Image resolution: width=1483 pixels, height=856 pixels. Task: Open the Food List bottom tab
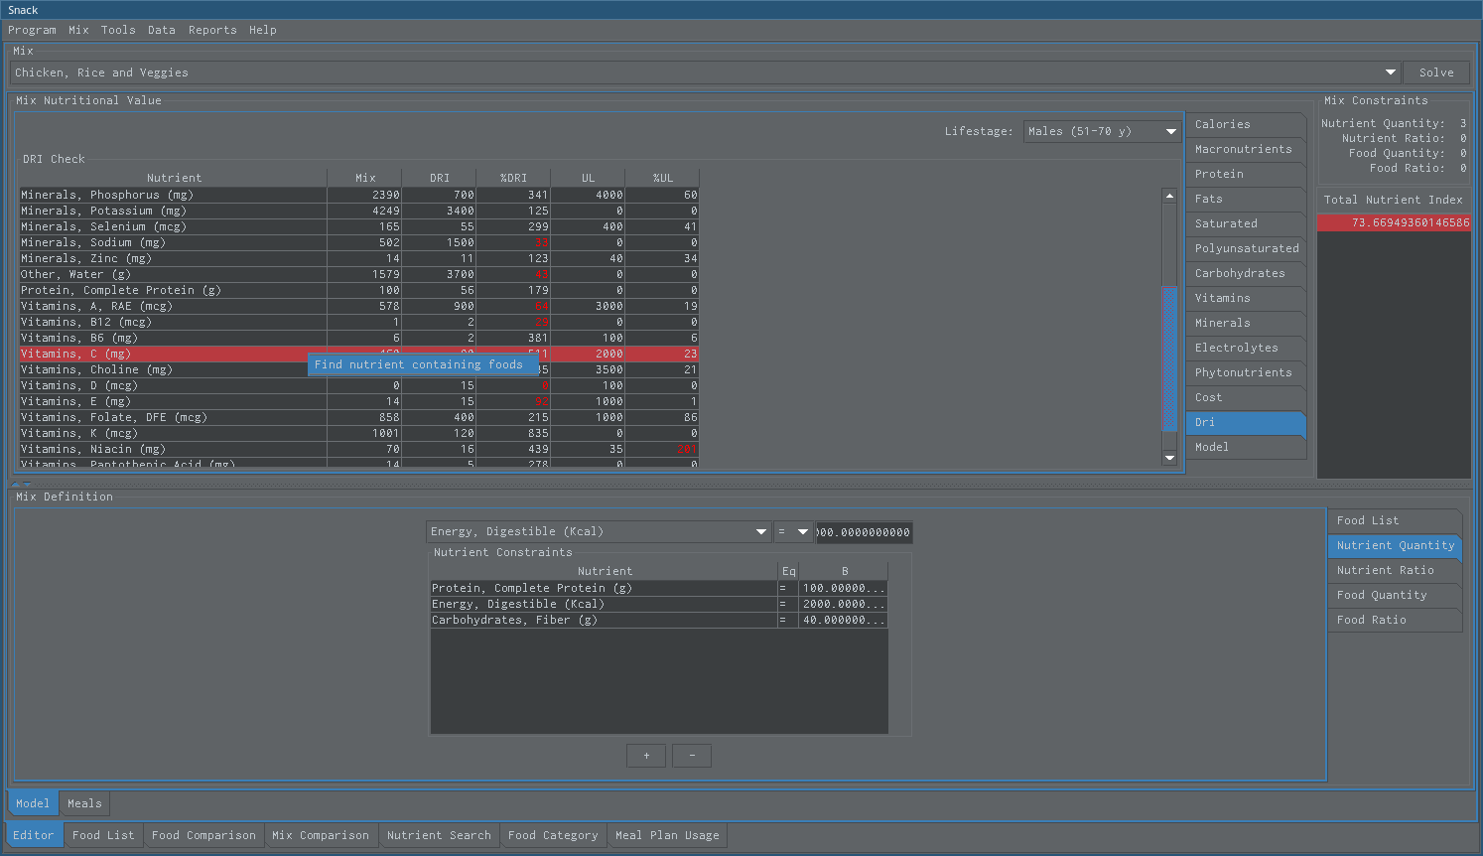coord(103,835)
